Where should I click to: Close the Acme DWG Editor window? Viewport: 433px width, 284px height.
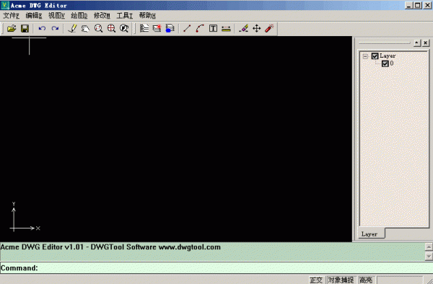pos(427,5)
